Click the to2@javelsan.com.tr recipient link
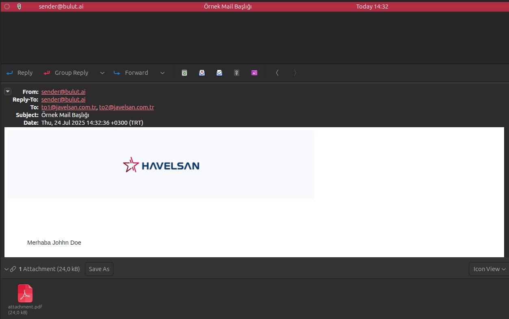The image size is (509, 319). pyautogui.click(x=127, y=107)
